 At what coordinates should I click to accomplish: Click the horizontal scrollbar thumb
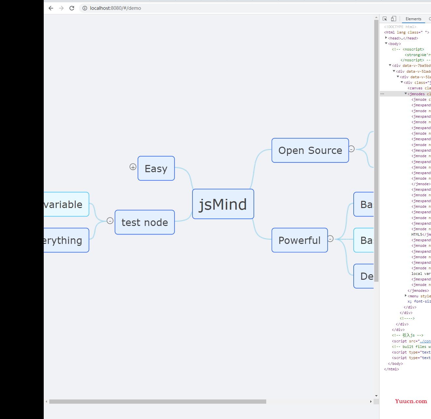click(158, 401)
